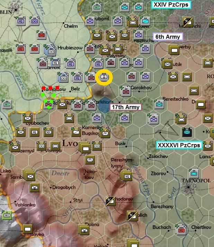Click the light green SEC counter near Yablonka

pos(7,215)
